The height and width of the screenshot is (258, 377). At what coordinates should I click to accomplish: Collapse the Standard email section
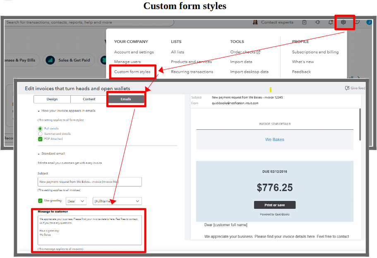(38, 154)
